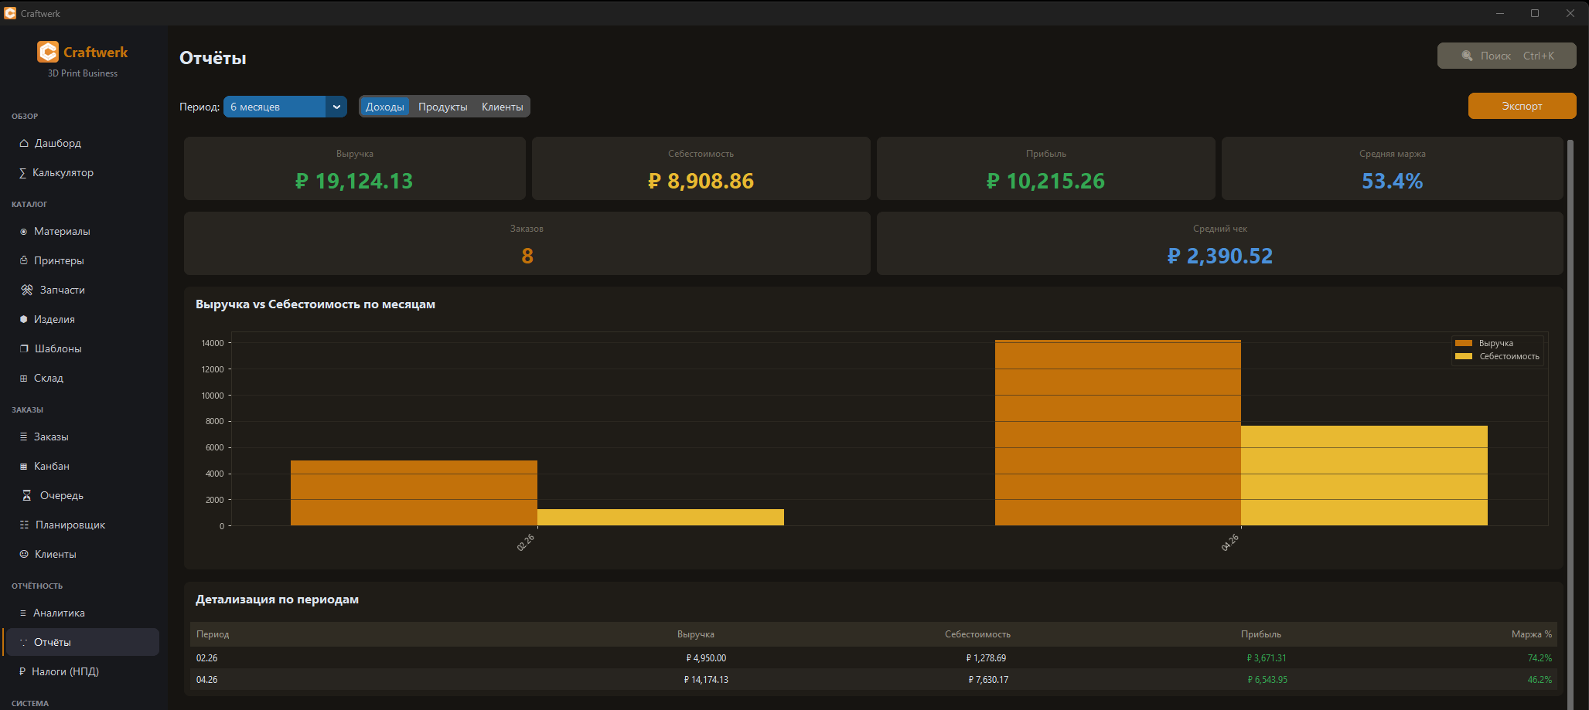Click the orange Выручка legend swatch
Viewport: 1589px width, 710px height.
(1463, 343)
